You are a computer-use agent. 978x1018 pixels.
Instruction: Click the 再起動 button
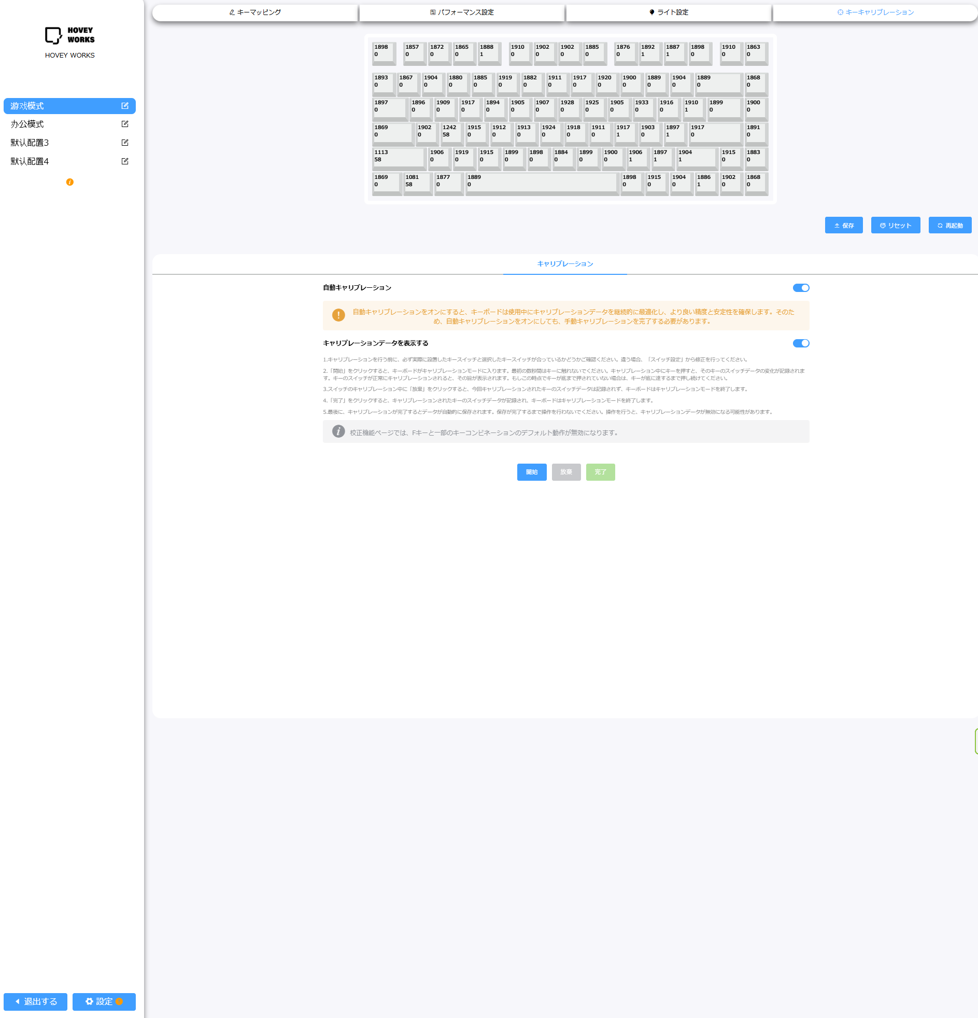[x=949, y=226]
